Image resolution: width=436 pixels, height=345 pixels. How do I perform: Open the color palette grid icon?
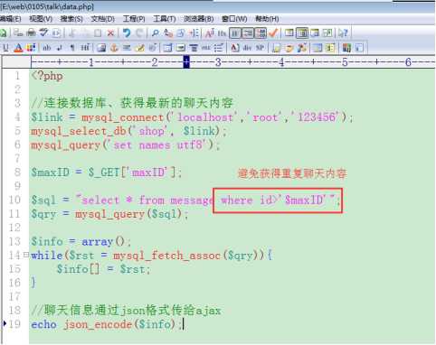31,48
